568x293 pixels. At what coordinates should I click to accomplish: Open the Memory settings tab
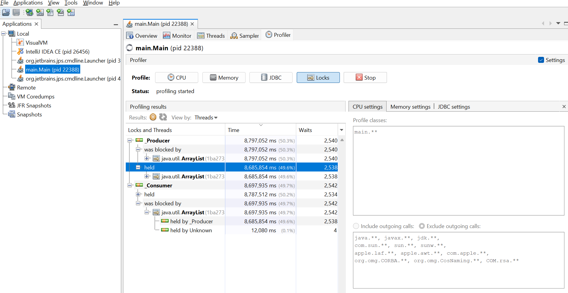pos(410,107)
